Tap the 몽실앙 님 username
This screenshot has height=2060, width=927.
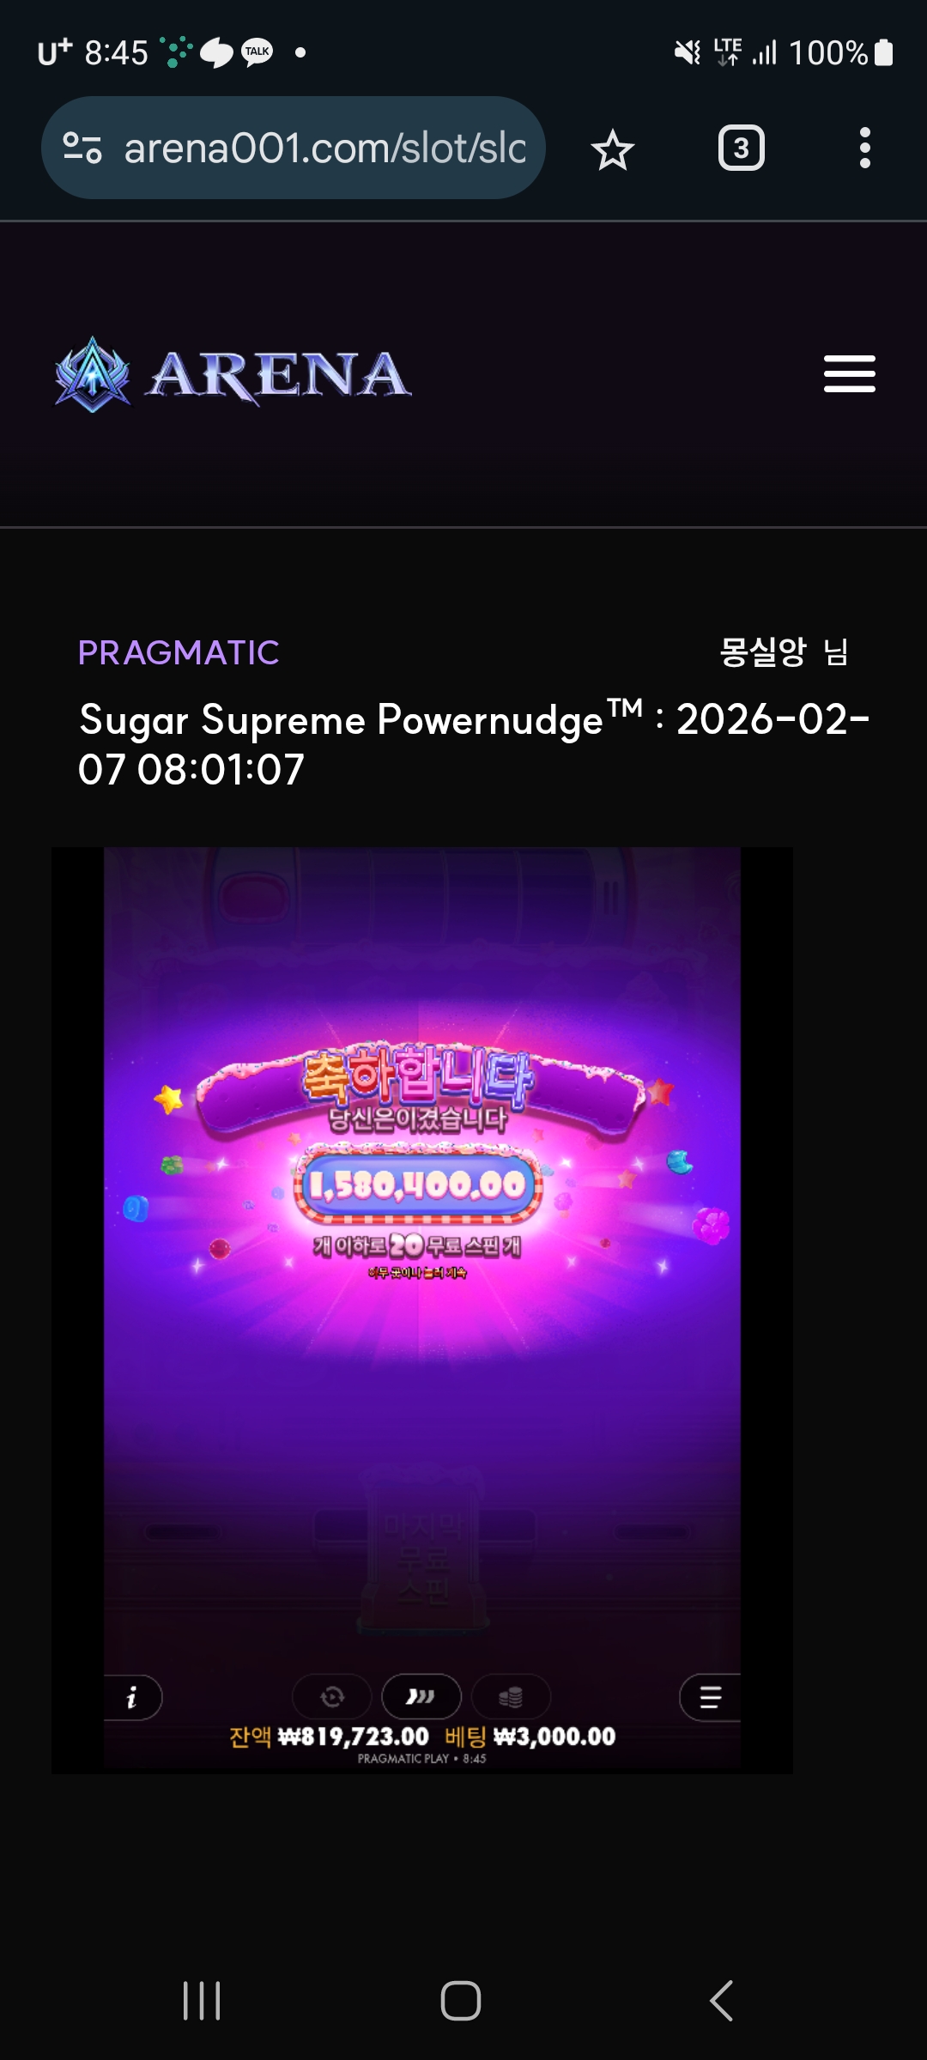pos(784,652)
